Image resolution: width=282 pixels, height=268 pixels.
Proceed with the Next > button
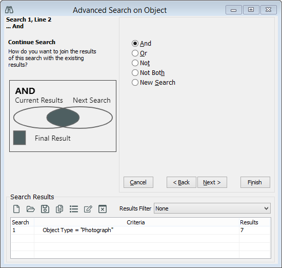[212, 182]
